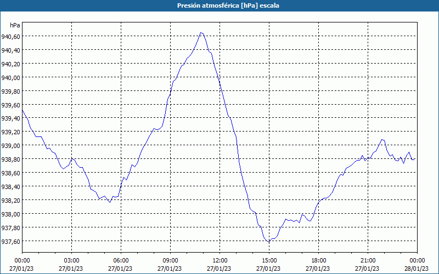Click the 03:00 27/01/23 time label

click(71, 265)
